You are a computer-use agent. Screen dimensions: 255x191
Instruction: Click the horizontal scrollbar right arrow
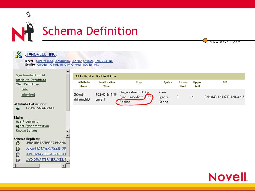63,166
